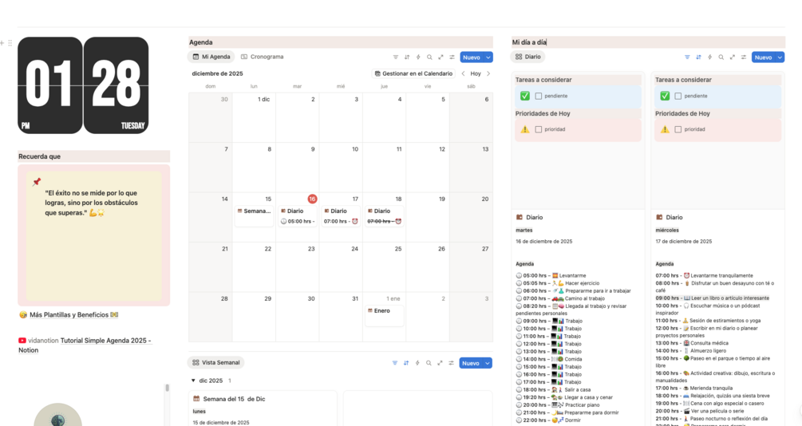Search within Mi día a día database
802x426 pixels.
pos(721,57)
